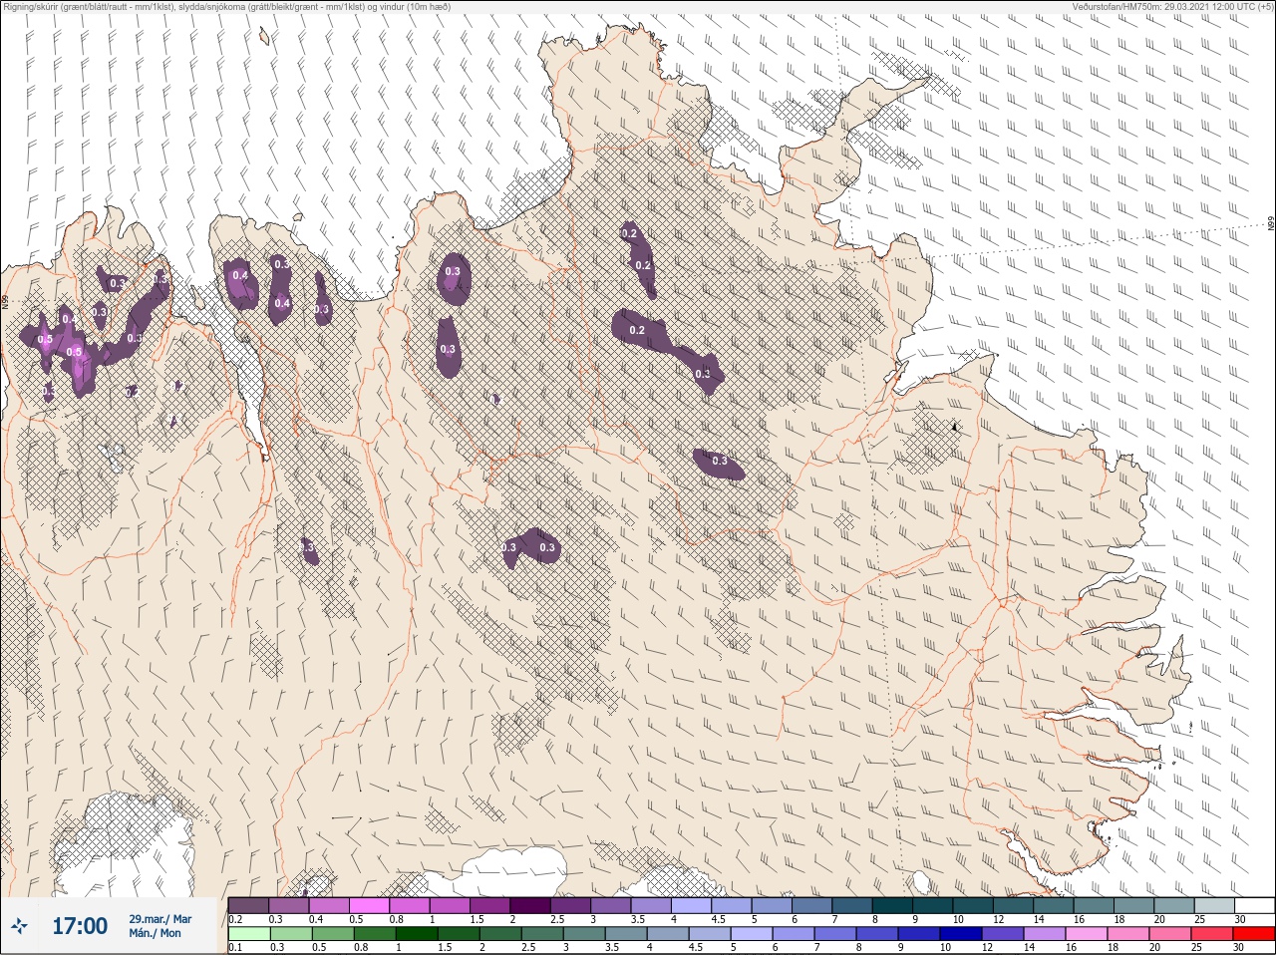Viewport: 1276px width, 955px height.
Task: Select the light periwinkle 4 swatch, upper legend
Action: (692, 905)
